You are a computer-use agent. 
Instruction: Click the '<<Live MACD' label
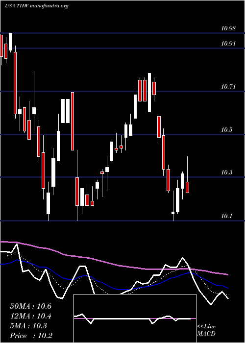tap(206, 330)
